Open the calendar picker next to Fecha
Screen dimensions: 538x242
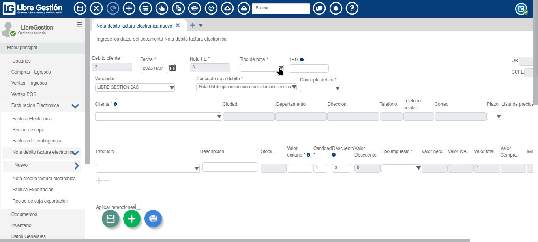click(x=172, y=68)
